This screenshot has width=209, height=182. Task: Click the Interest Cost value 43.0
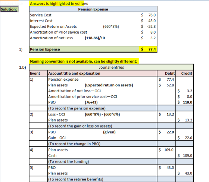tap(152, 21)
